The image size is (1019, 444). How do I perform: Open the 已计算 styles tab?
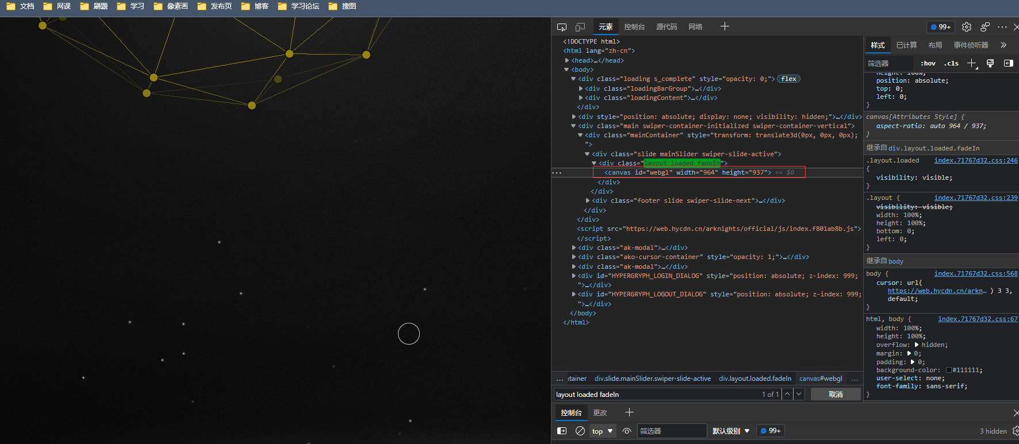click(906, 45)
